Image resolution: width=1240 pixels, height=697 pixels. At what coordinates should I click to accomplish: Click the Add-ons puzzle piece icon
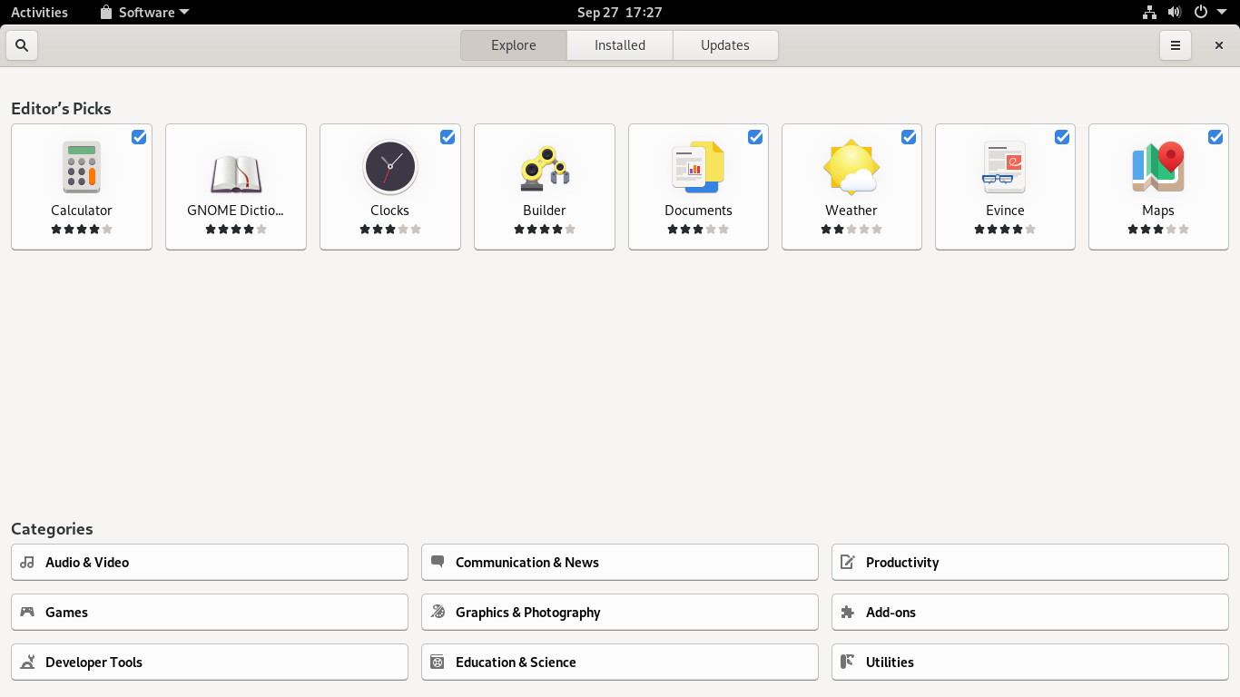coord(848,613)
